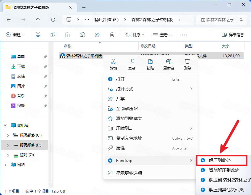The image size is (251, 195).
Task: Expand the 畅玩部落 (E:) drive node
Action: [x=8, y=145]
